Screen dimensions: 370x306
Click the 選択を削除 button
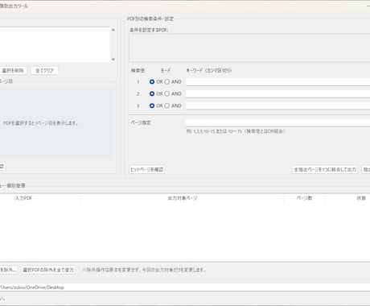(x=13, y=71)
